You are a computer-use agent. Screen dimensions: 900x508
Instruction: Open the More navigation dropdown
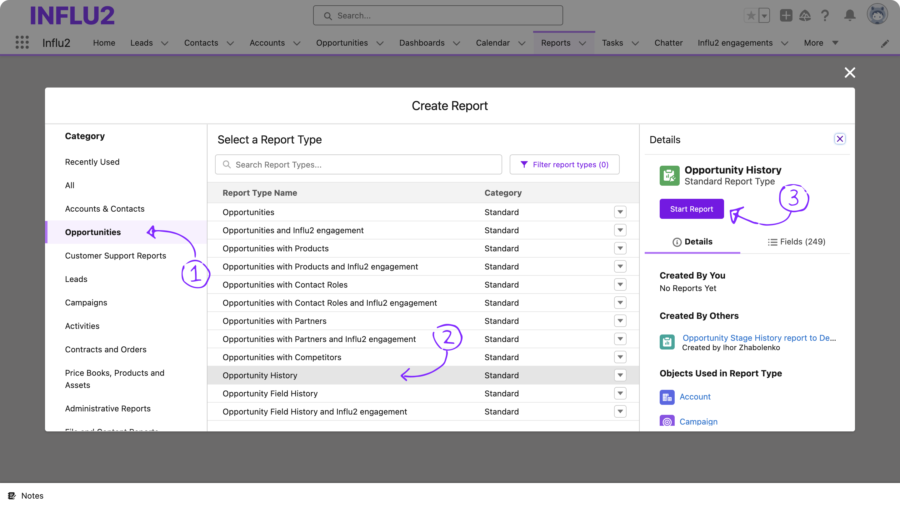click(821, 43)
